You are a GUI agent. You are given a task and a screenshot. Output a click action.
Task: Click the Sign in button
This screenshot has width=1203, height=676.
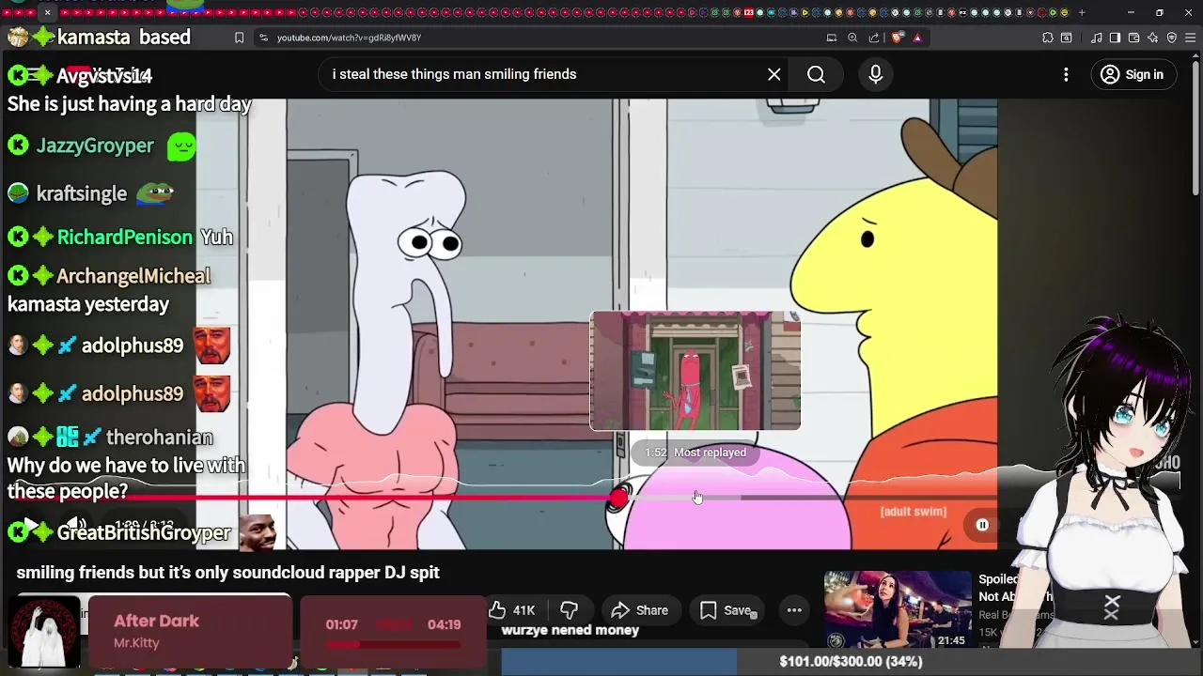1133,74
